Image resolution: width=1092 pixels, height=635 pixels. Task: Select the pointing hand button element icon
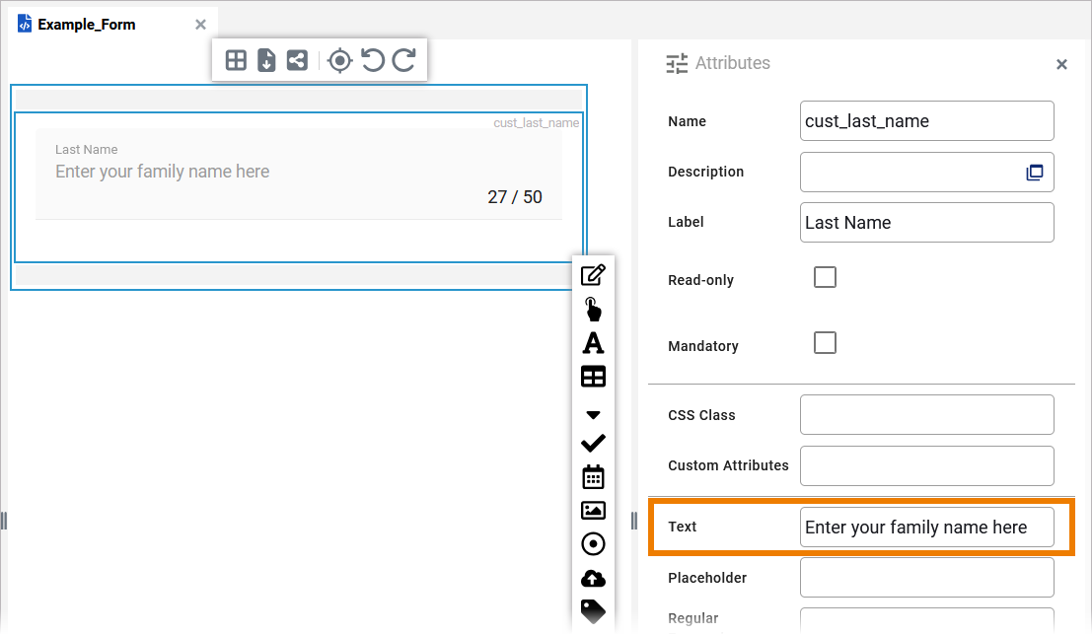(x=593, y=310)
